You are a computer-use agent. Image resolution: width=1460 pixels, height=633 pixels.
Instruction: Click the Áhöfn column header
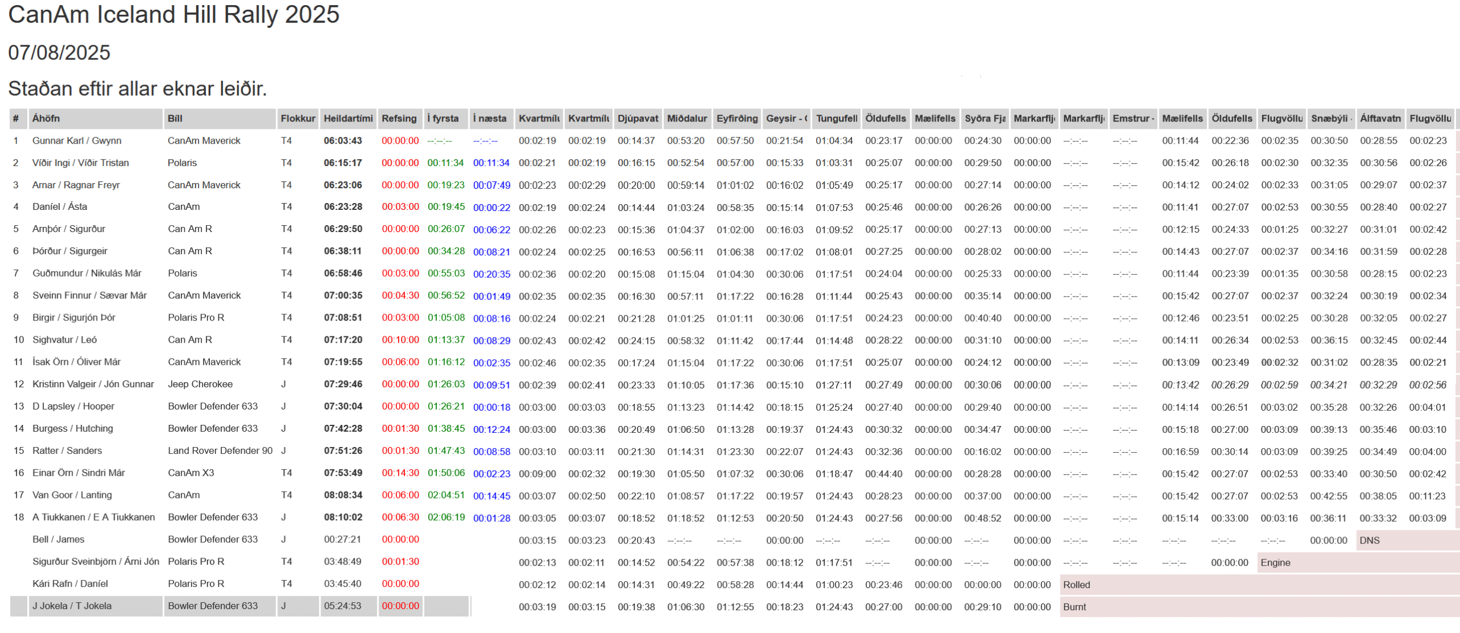pyautogui.click(x=46, y=119)
